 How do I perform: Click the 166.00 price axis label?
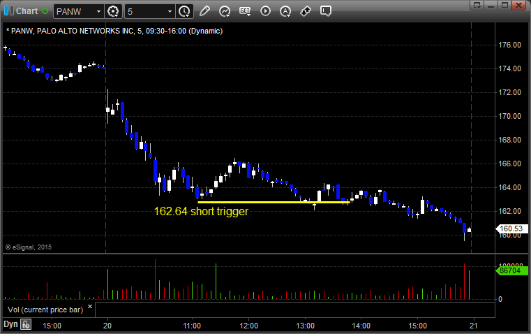coord(509,164)
